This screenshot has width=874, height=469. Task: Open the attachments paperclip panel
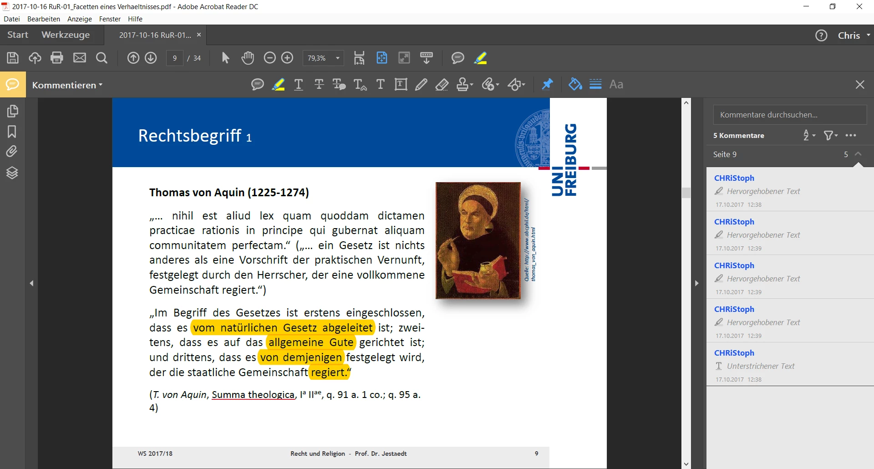[12, 152]
